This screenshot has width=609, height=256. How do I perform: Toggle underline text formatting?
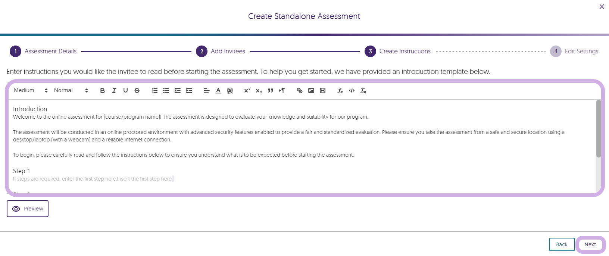125,91
